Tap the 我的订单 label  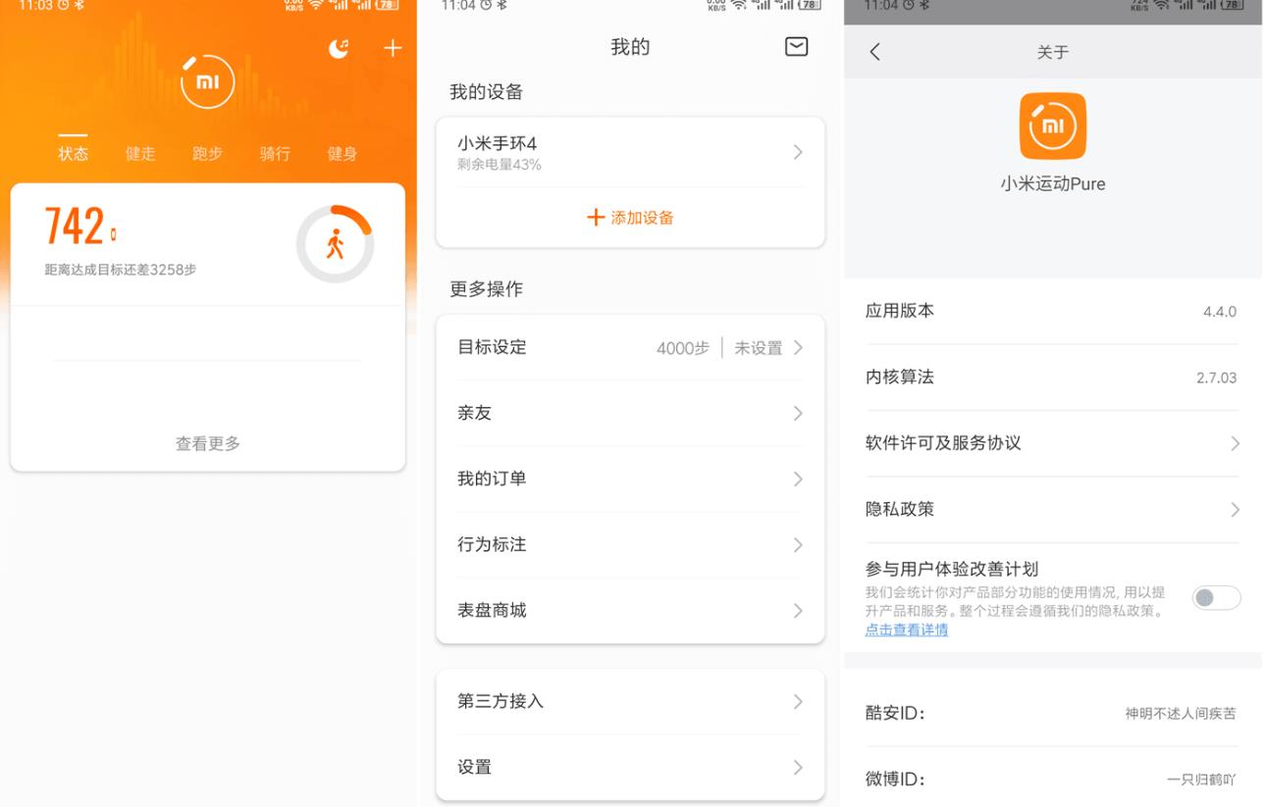click(492, 479)
